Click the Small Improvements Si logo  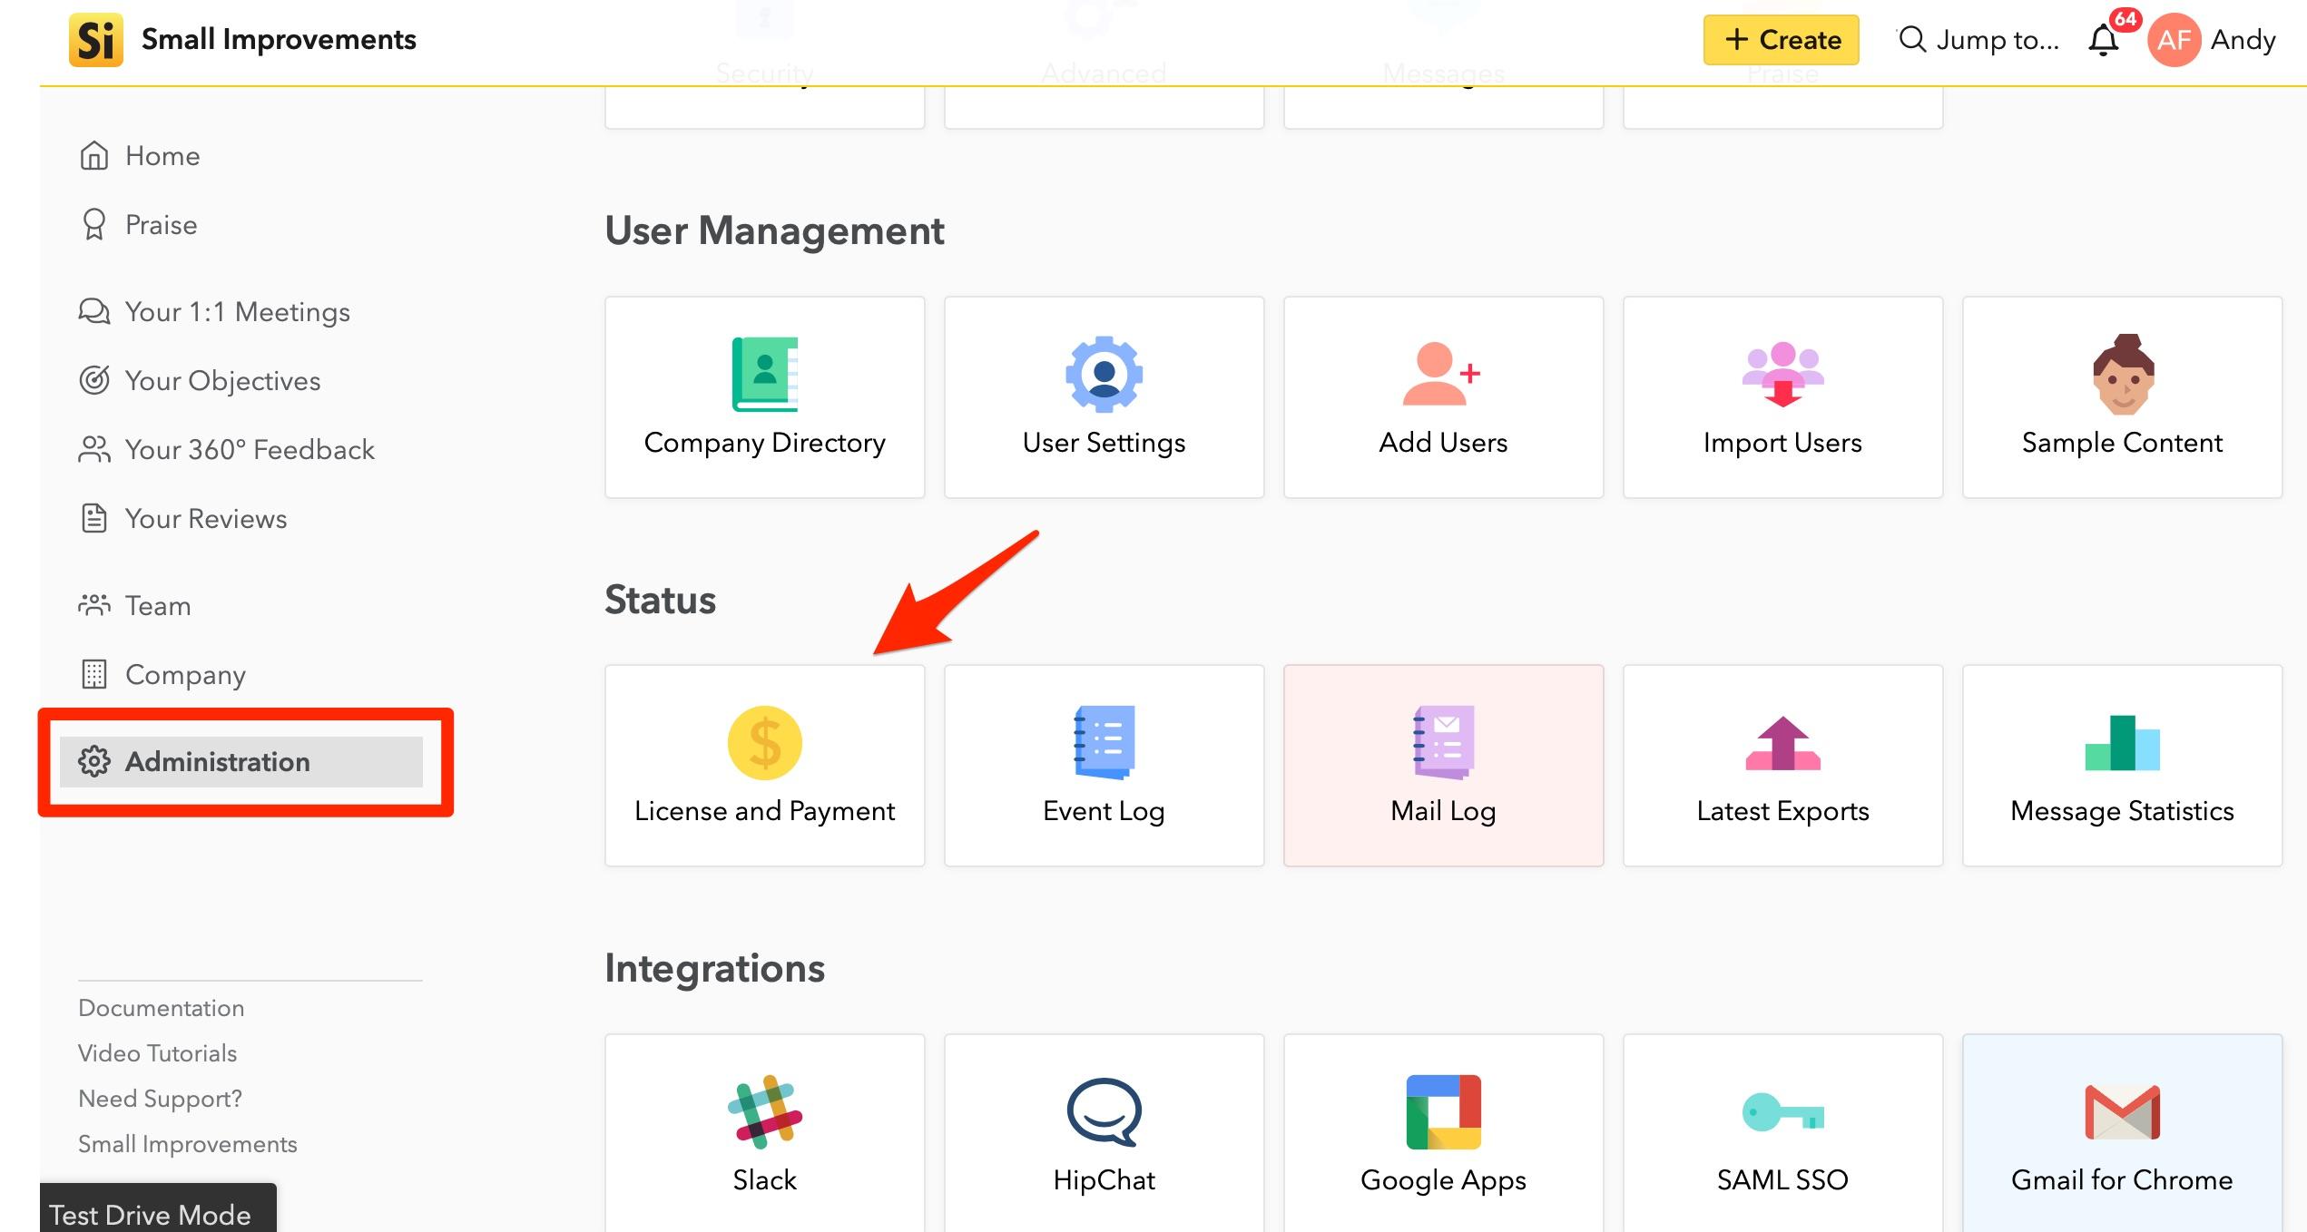point(95,40)
